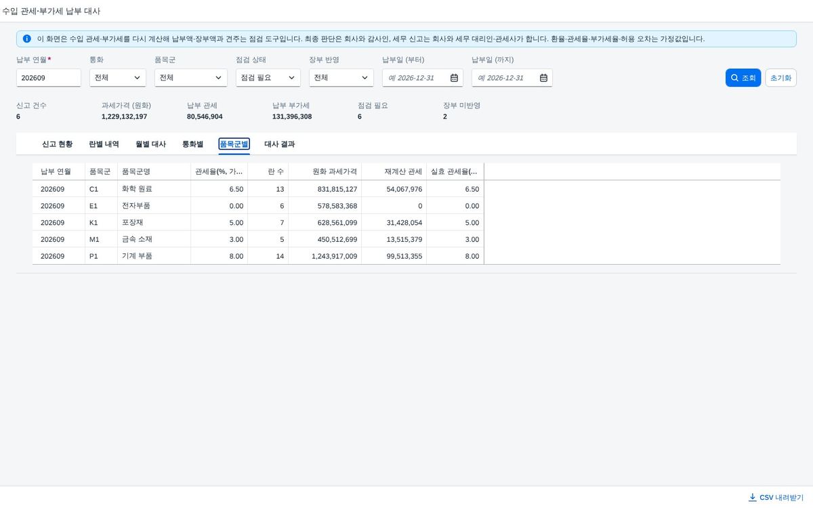Click the 관세율 column header

coord(219,171)
